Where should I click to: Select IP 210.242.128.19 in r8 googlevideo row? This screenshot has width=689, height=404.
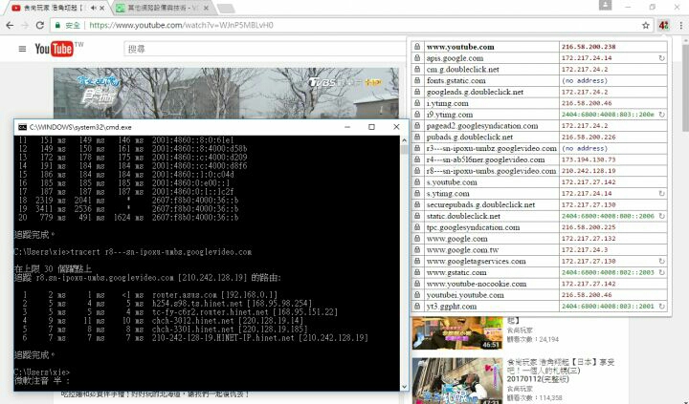(x=589, y=171)
